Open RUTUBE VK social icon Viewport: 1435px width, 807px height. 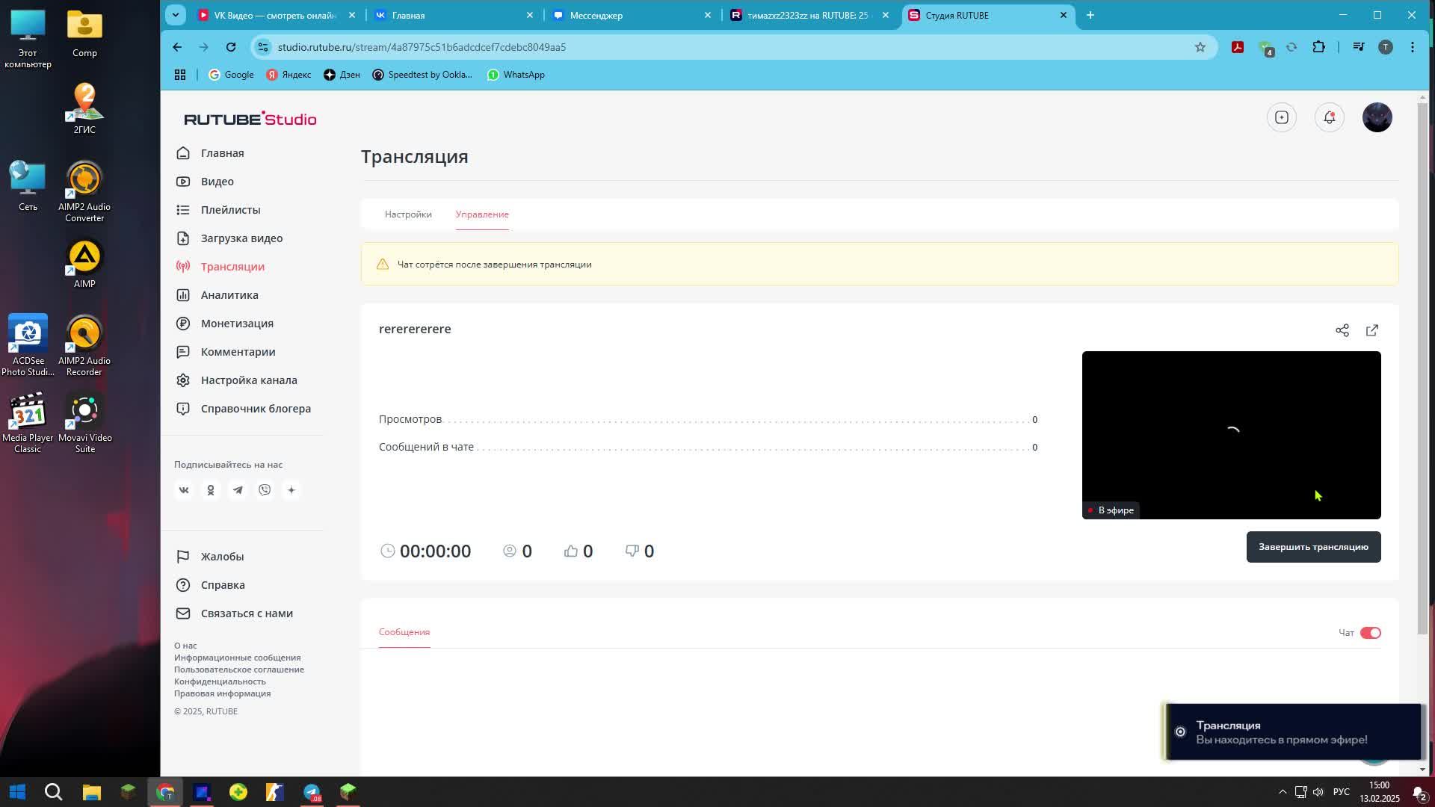(x=184, y=490)
